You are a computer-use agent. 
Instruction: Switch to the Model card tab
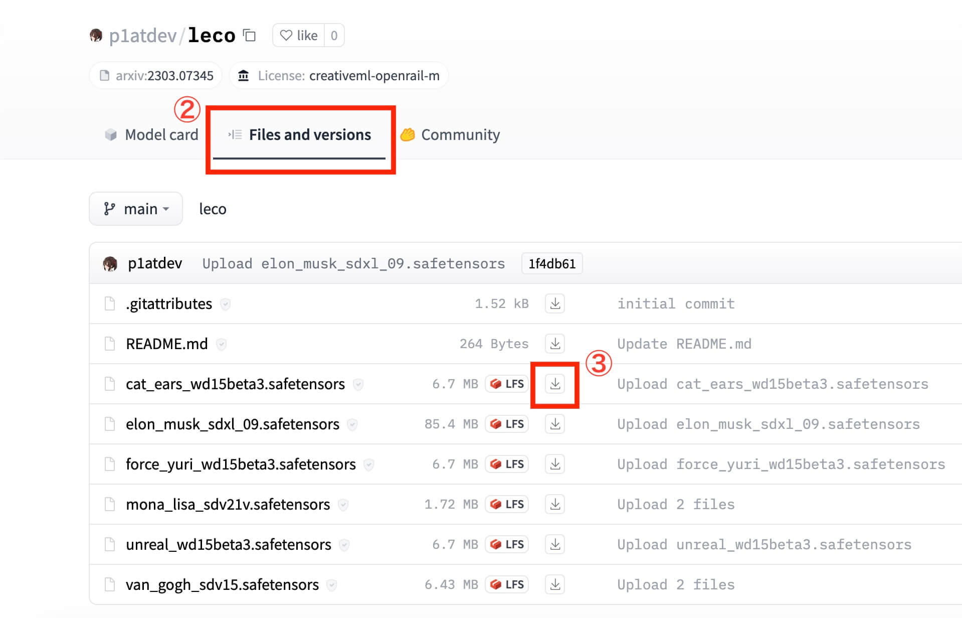tap(152, 135)
